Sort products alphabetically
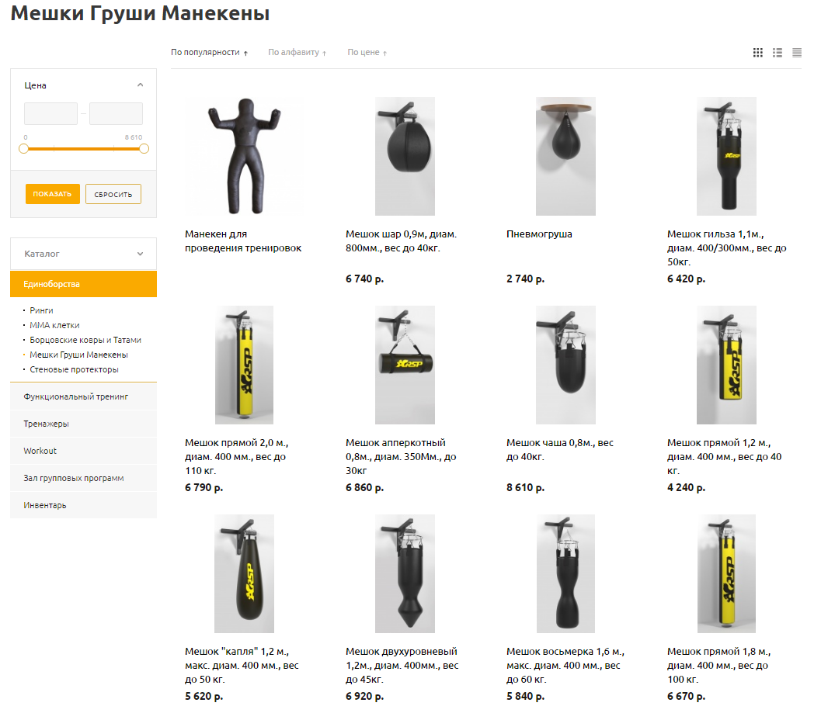Image resolution: width=828 pixels, height=720 pixels. pos(297,52)
